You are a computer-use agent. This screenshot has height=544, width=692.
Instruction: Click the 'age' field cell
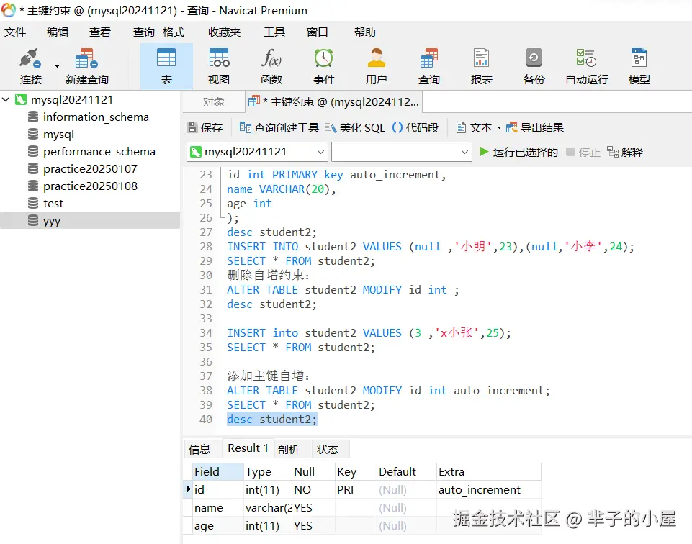(218, 526)
